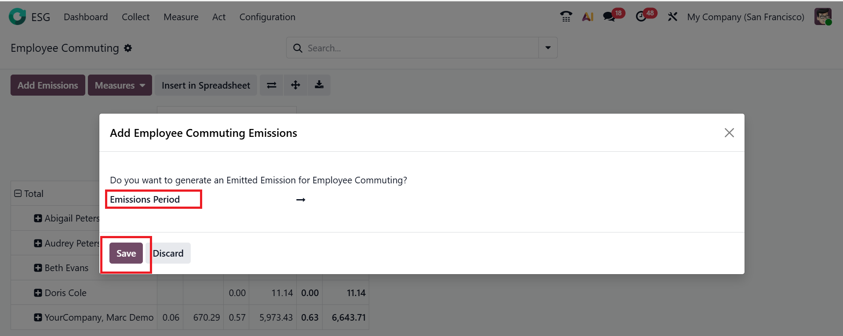Collapse the Total row
The width and height of the screenshot is (843, 336).
[x=18, y=193]
